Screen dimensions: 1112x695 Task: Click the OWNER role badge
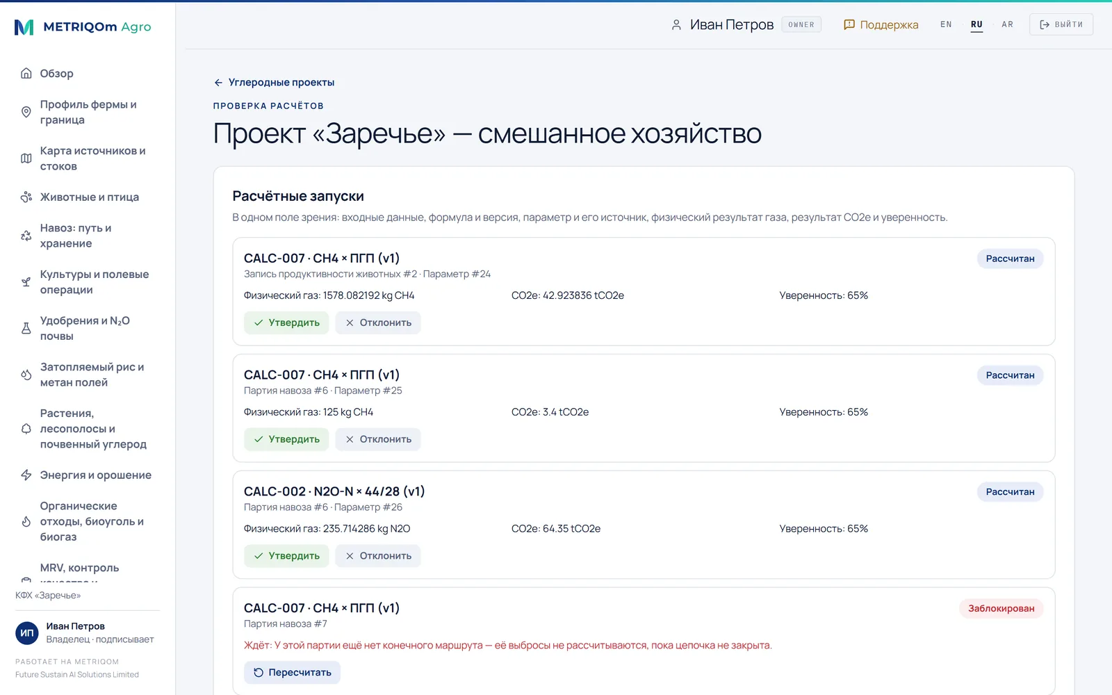click(801, 25)
